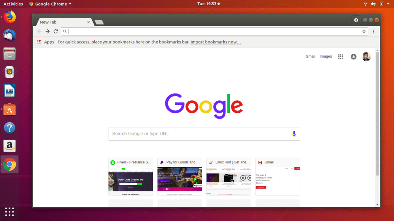Close the Chrome window
This screenshot has width=394, height=221.
point(377,20)
